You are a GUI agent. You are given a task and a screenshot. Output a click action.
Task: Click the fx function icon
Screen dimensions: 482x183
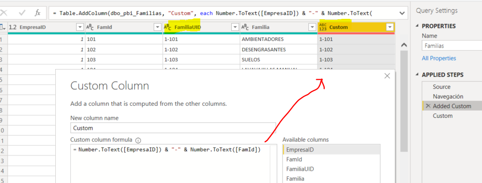37,13
